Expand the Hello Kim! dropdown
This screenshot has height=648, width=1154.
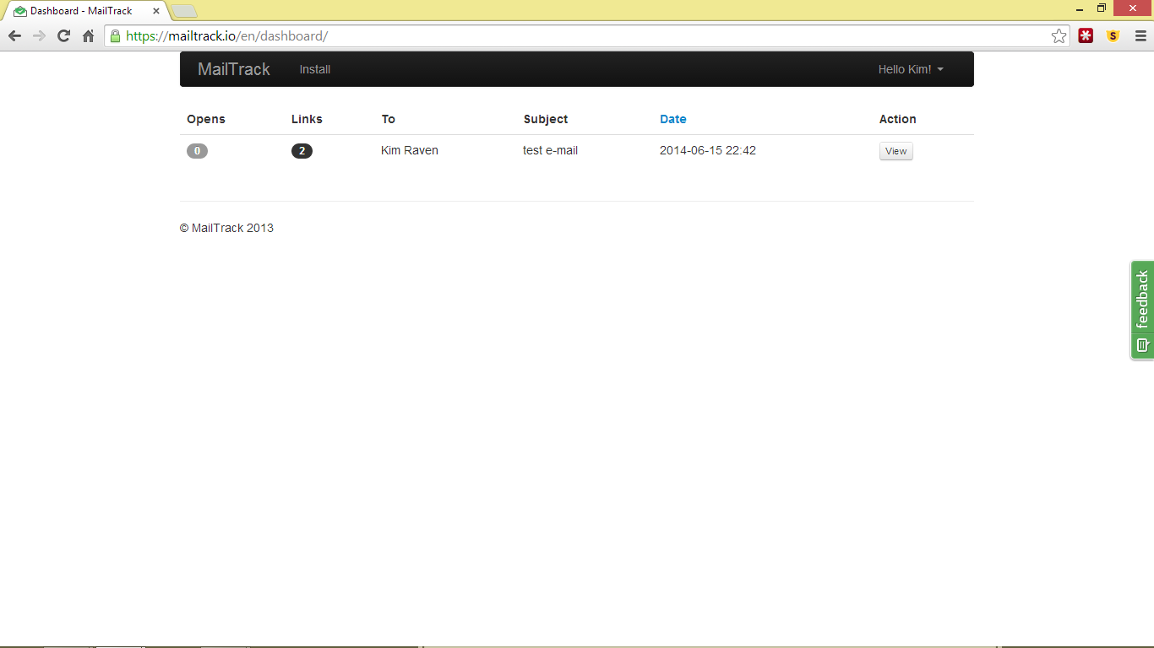click(x=911, y=69)
